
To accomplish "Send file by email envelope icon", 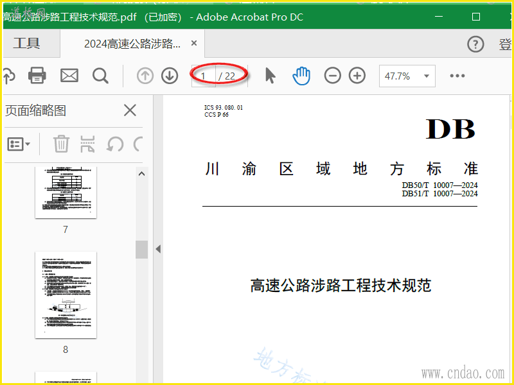I will click(69, 76).
